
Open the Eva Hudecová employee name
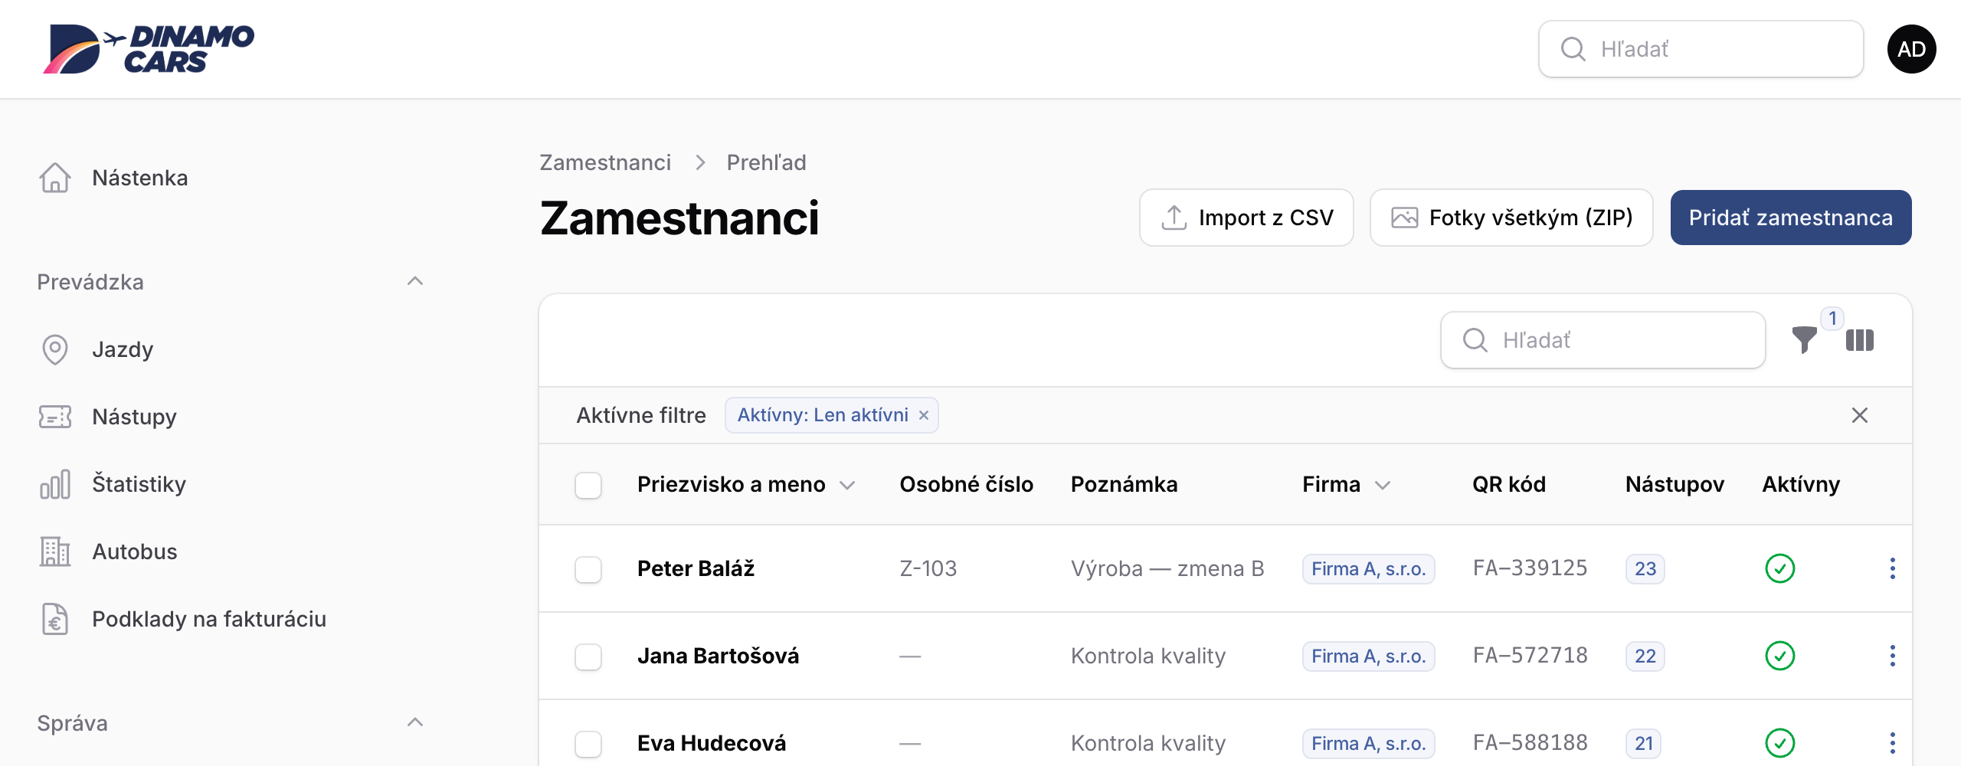[712, 743]
